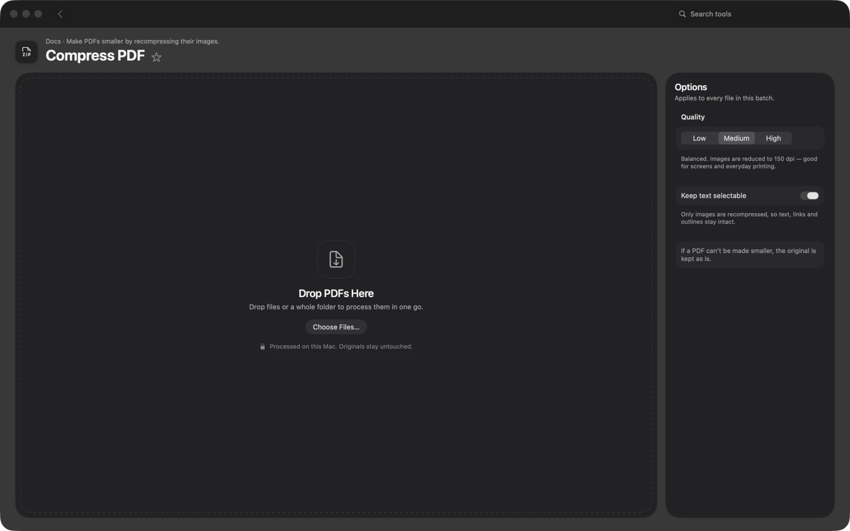Click 'Processed on this Mac' note text
The width and height of the screenshot is (850, 531).
click(341, 347)
